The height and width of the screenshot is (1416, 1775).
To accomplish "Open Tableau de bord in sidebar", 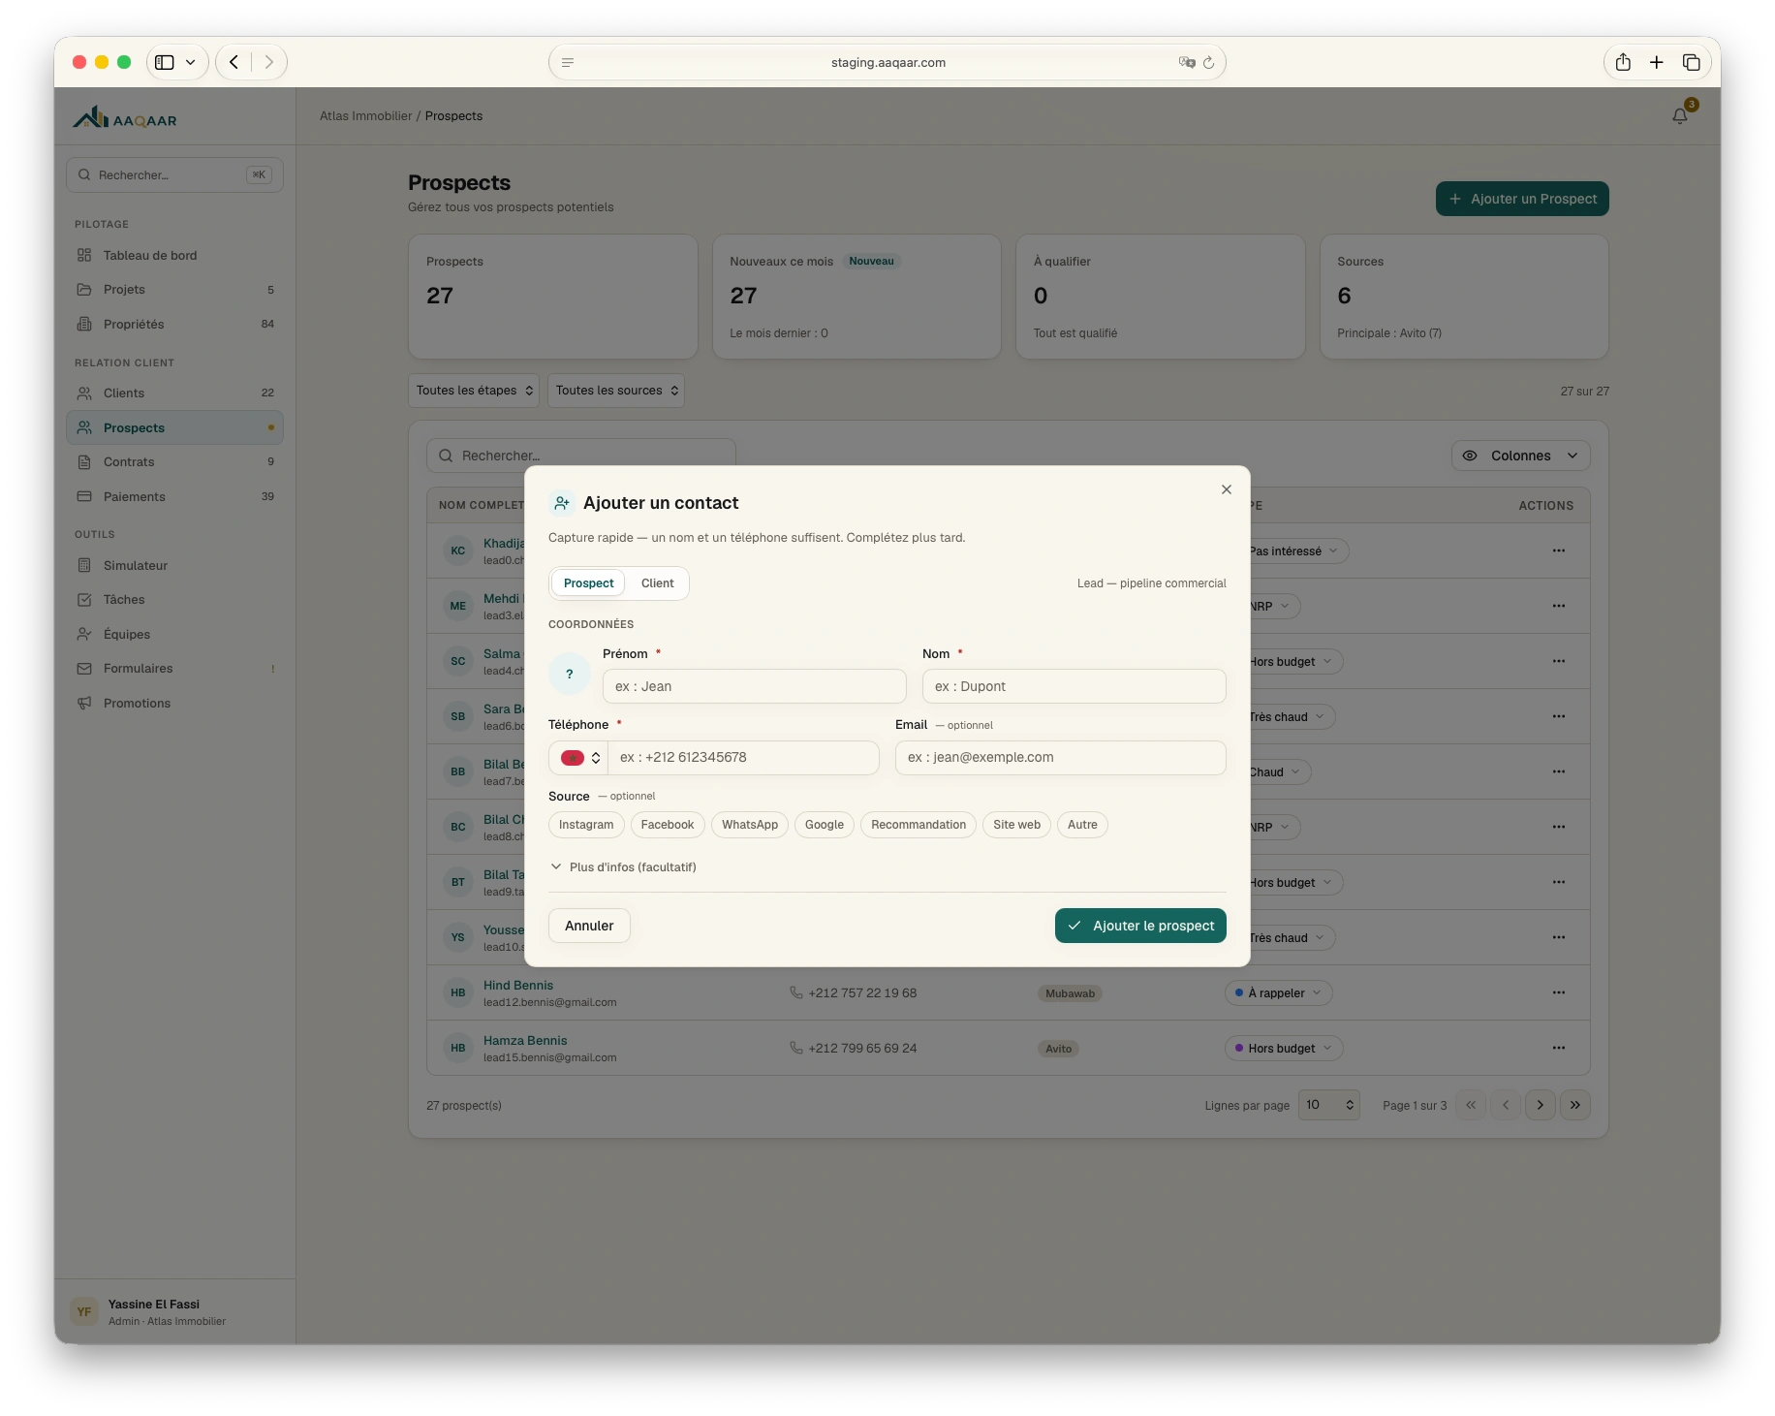I will (x=174, y=256).
